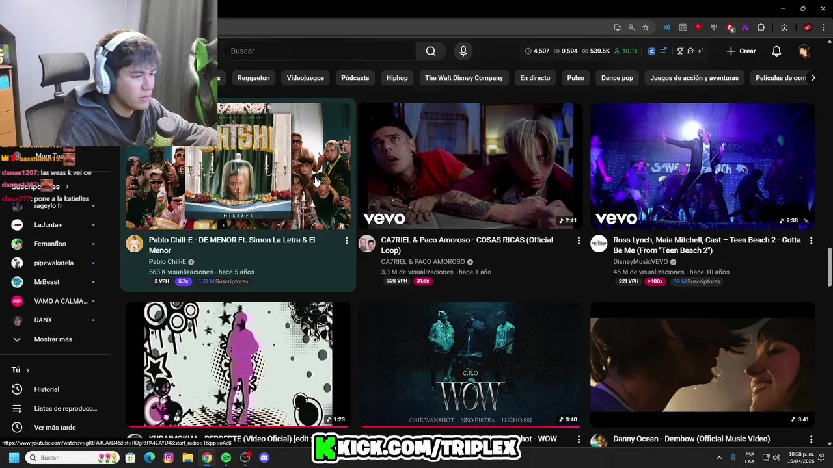Expand the Tú section chevron

click(27, 370)
